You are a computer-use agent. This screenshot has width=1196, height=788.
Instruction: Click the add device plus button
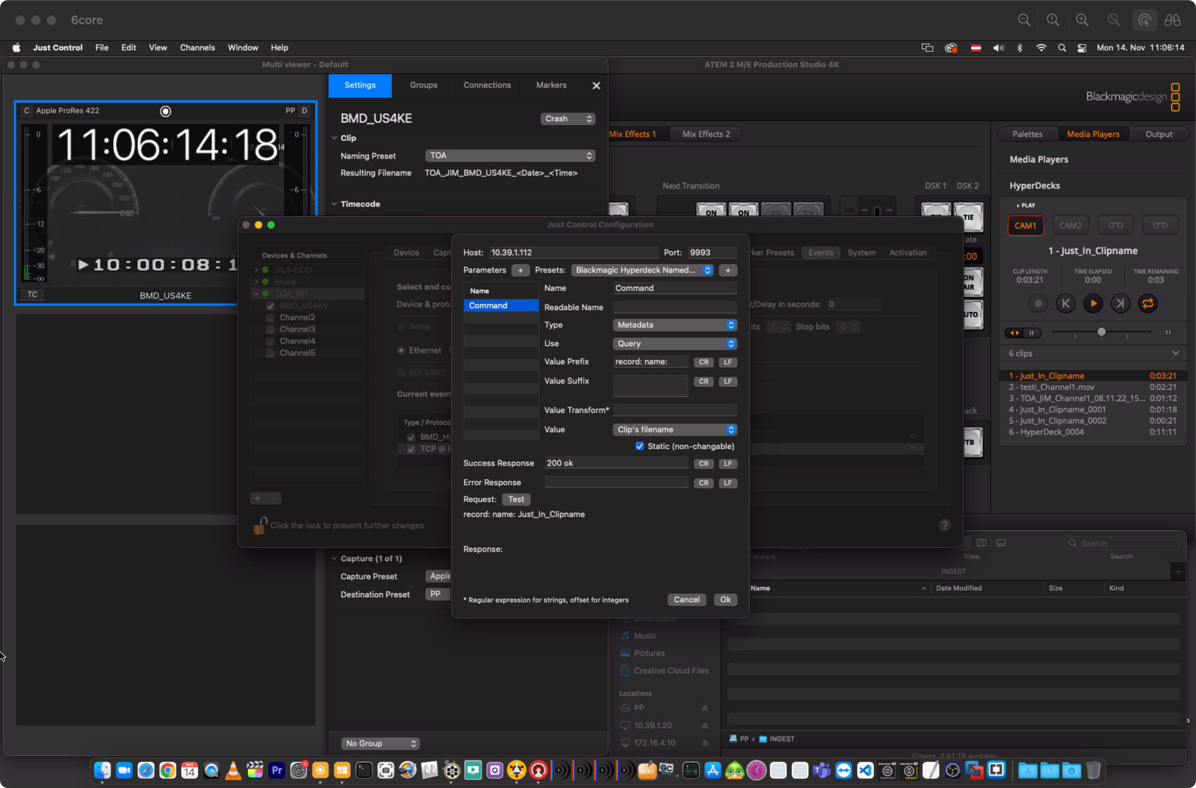click(257, 498)
